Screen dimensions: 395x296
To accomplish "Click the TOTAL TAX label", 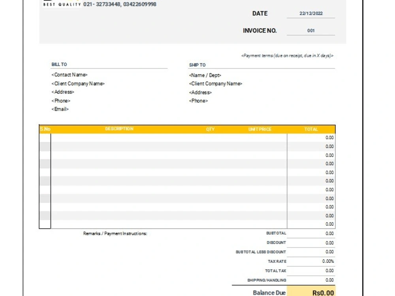I will tap(275, 271).
